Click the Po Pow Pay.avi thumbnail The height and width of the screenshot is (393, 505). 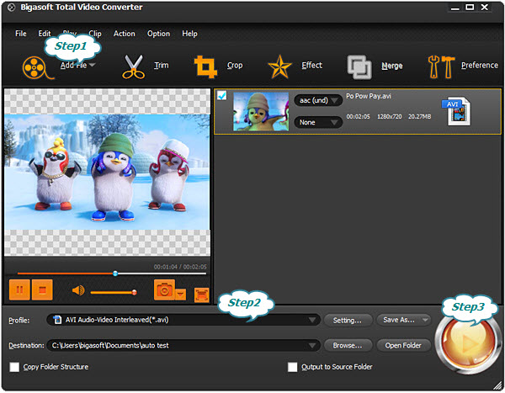click(x=261, y=111)
